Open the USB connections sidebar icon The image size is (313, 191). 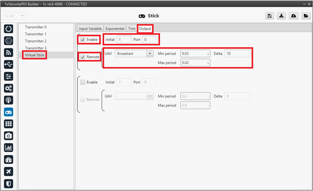(9, 65)
